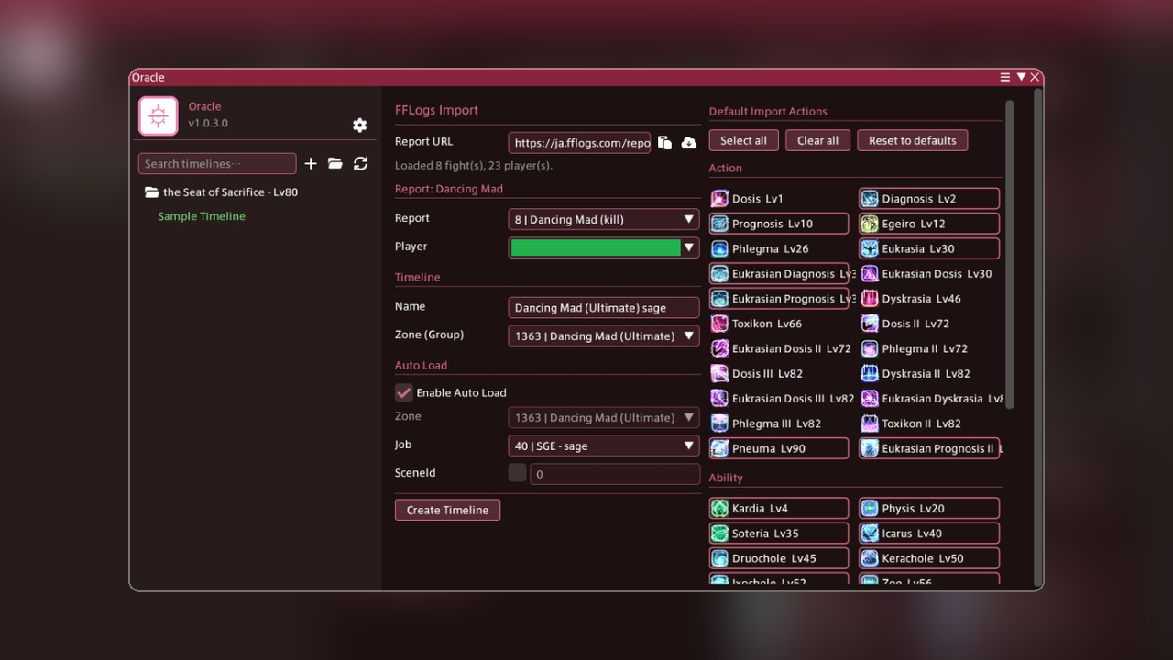Click Reset to defaults

tap(913, 140)
